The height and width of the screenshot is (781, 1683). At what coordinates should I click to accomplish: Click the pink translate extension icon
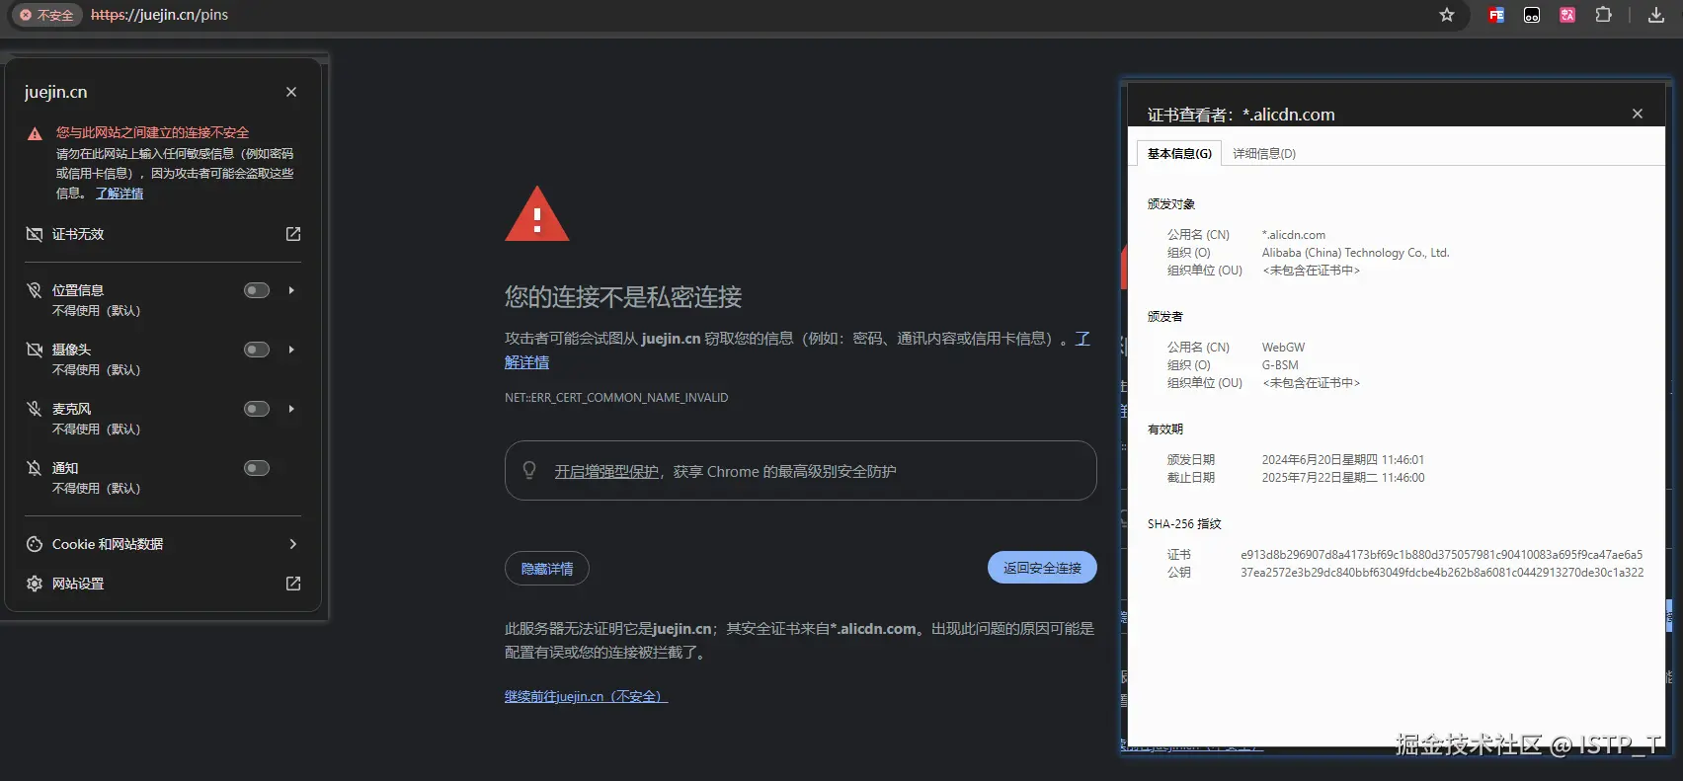pos(1567,15)
